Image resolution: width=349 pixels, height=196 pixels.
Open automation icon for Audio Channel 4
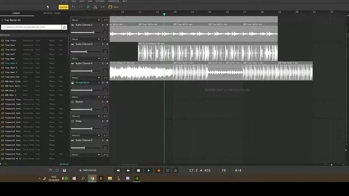click(104, 78)
